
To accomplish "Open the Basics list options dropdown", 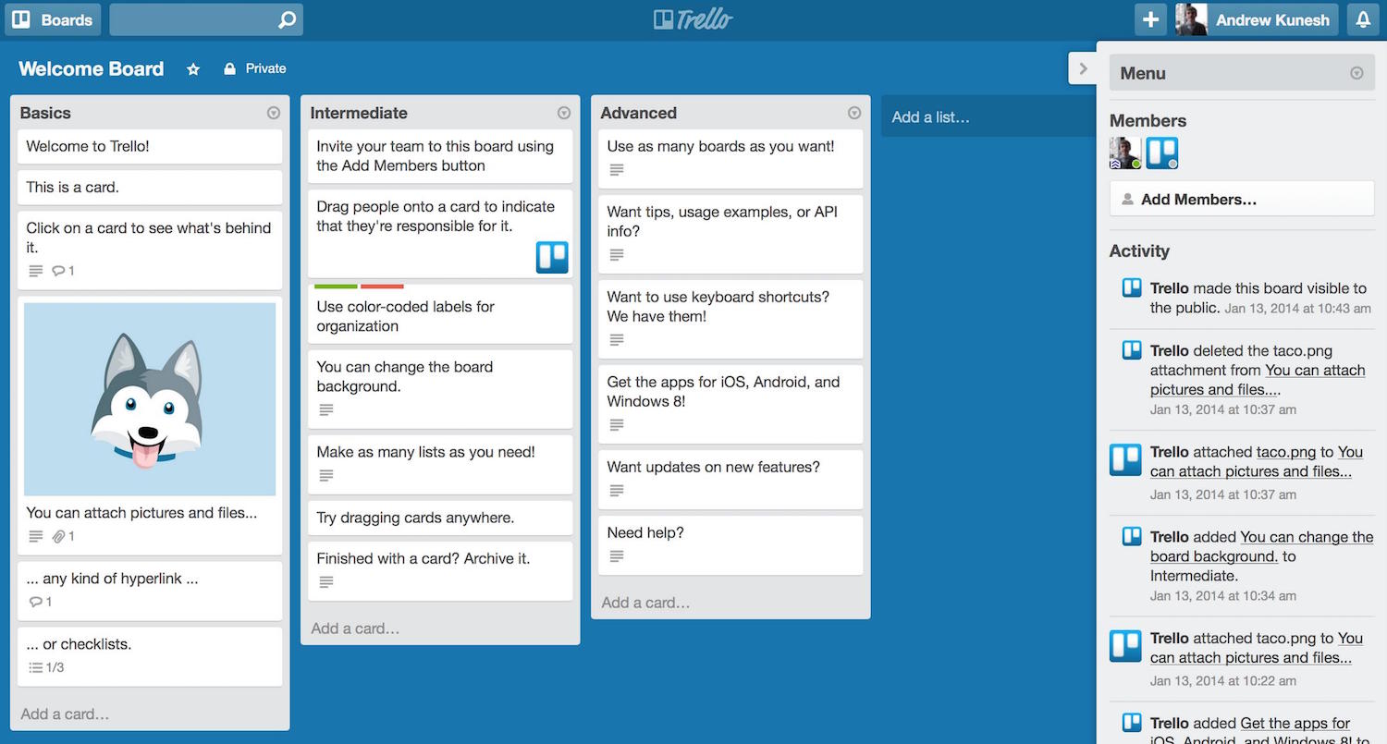I will tap(274, 113).
